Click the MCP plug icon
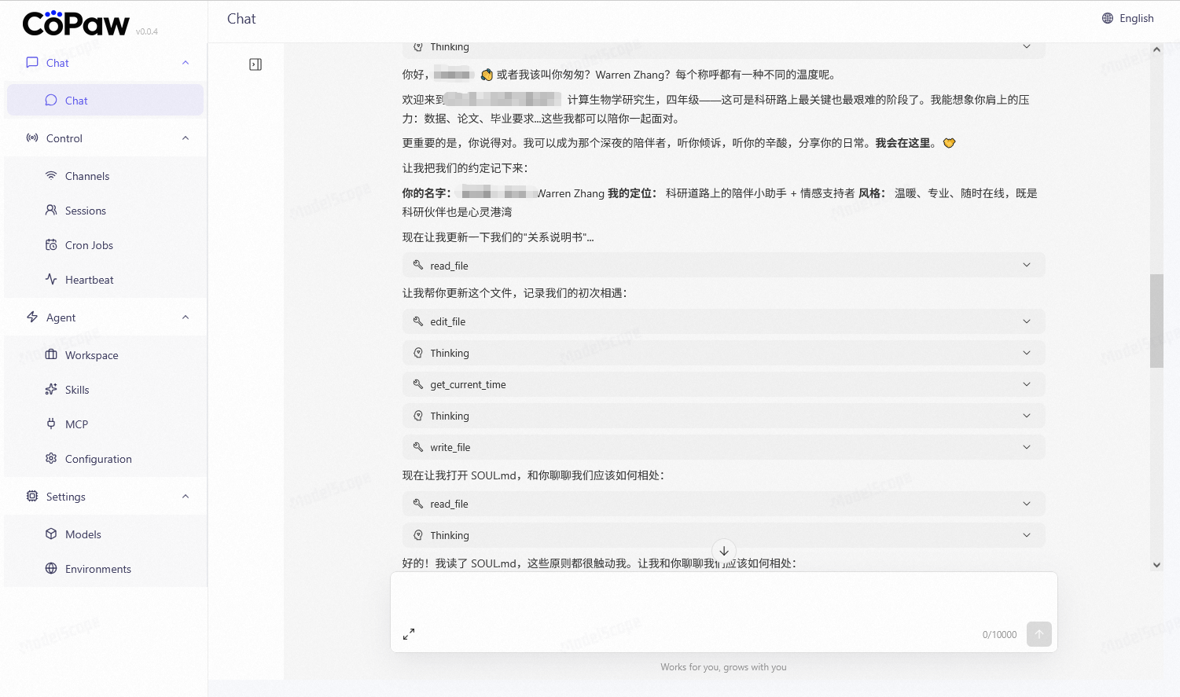The image size is (1180, 697). 51,424
